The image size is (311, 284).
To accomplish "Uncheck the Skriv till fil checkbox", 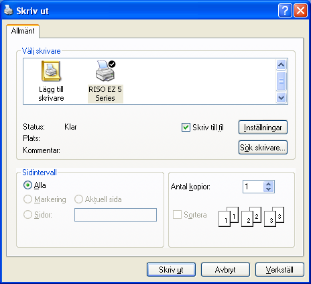I will [186, 128].
